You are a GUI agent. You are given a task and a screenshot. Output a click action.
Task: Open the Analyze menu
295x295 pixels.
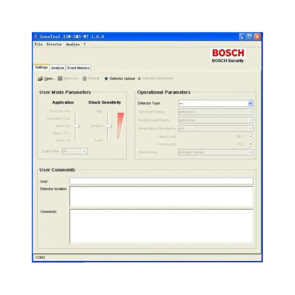pos(73,44)
